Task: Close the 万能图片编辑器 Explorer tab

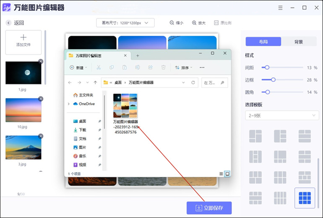Action: click(x=125, y=56)
